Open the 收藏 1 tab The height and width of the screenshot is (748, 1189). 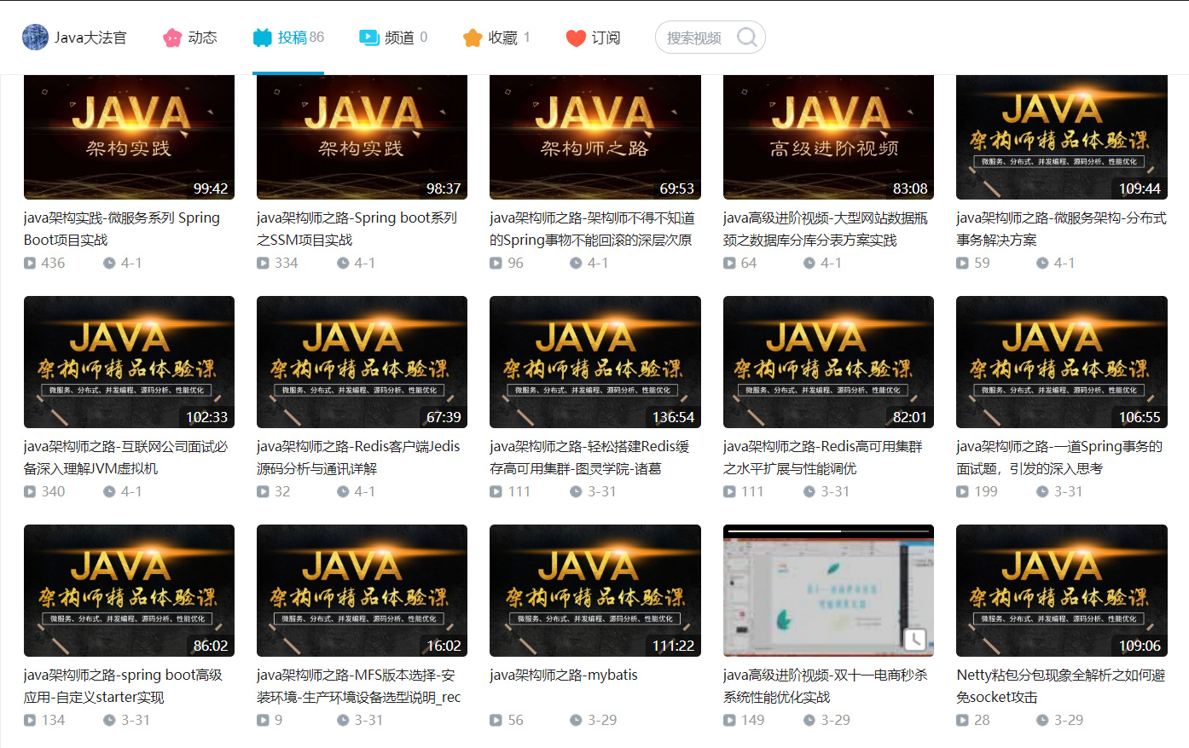coord(496,38)
